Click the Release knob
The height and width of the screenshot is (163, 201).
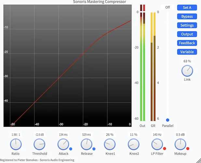pyautogui.click(x=87, y=144)
